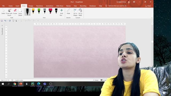Open the View tab
This screenshot has width=171, height=96.
pyautogui.click(x=75, y=6)
